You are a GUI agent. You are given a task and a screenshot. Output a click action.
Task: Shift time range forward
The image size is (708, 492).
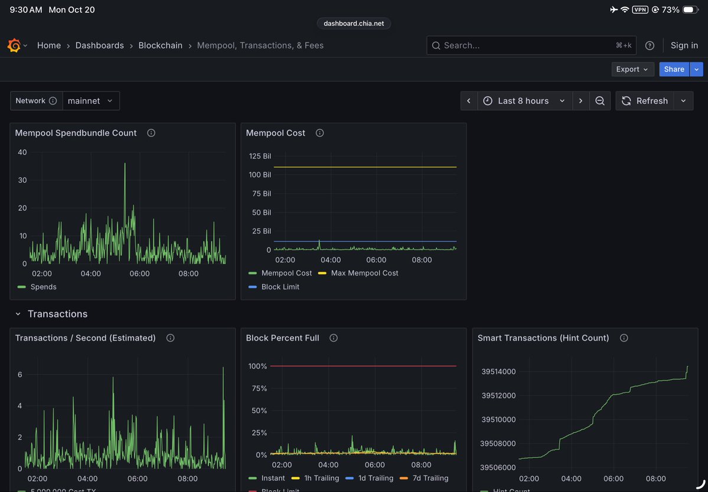(580, 101)
